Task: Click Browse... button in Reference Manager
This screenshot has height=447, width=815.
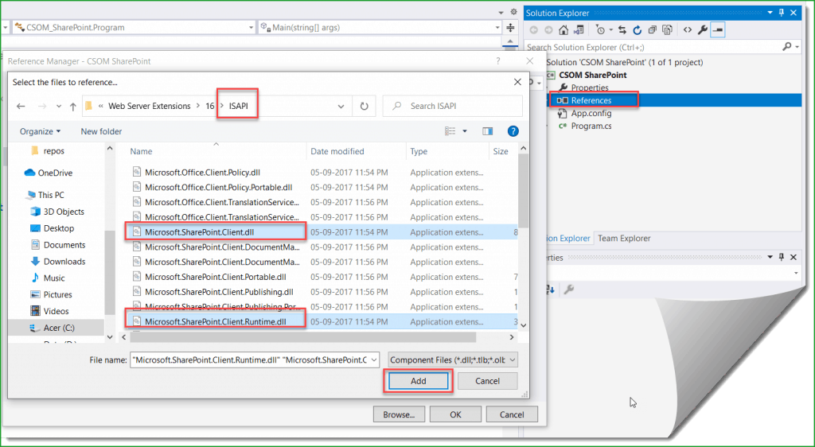Action: pos(400,414)
